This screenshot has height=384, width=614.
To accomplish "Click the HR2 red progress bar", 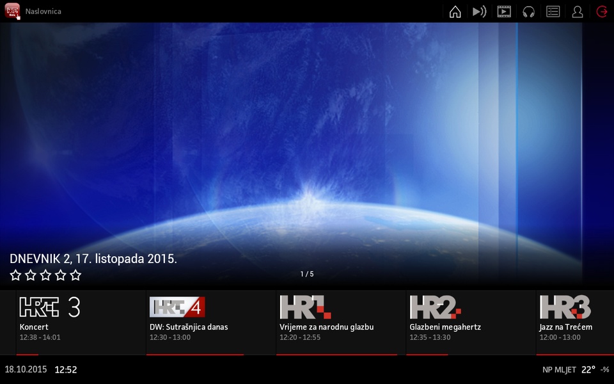I will (x=427, y=355).
